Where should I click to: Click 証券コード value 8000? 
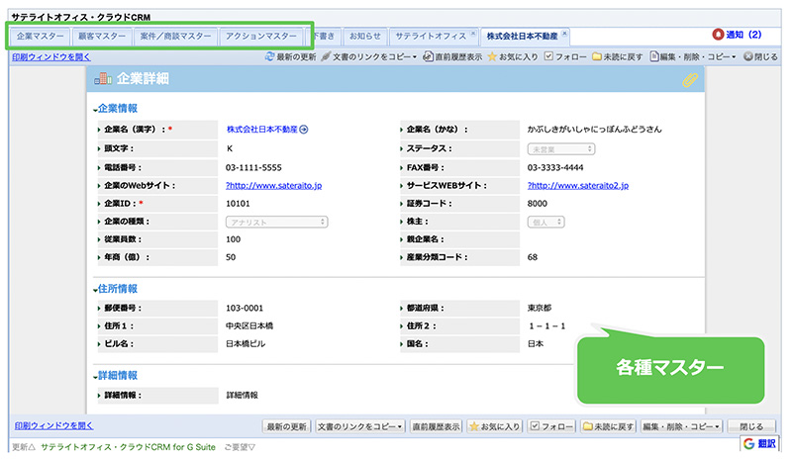[538, 204]
